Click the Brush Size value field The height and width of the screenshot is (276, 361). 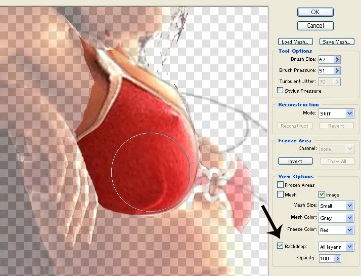(x=326, y=59)
